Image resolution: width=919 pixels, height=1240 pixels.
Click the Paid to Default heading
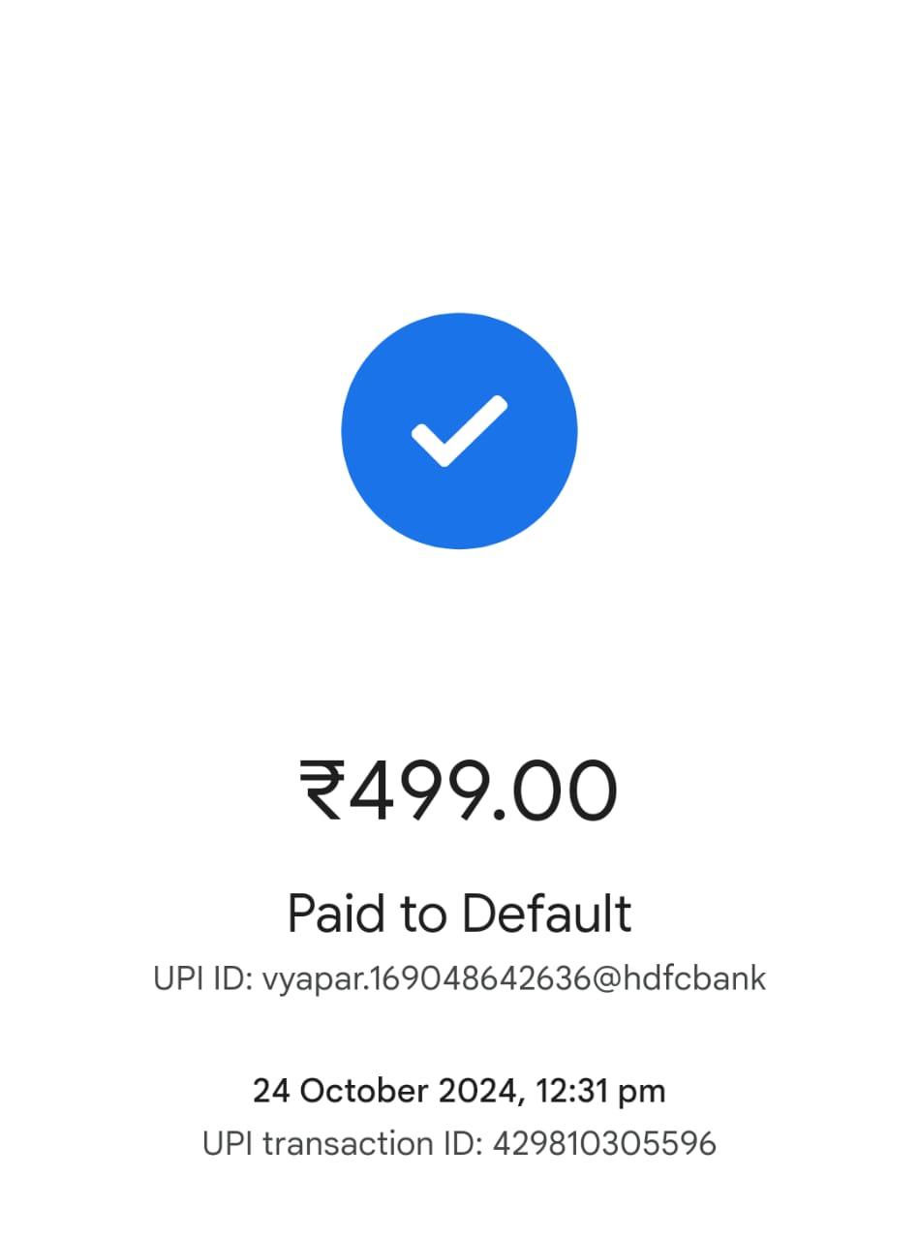pos(459,914)
